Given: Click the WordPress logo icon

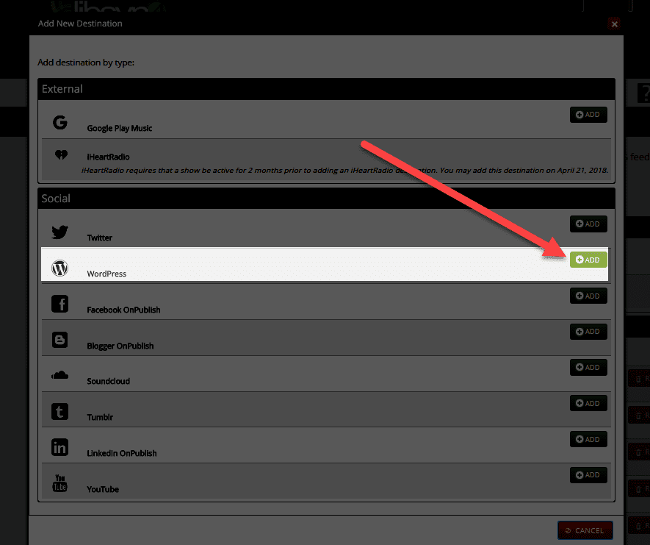Looking at the screenshot, I should (60, 268).
